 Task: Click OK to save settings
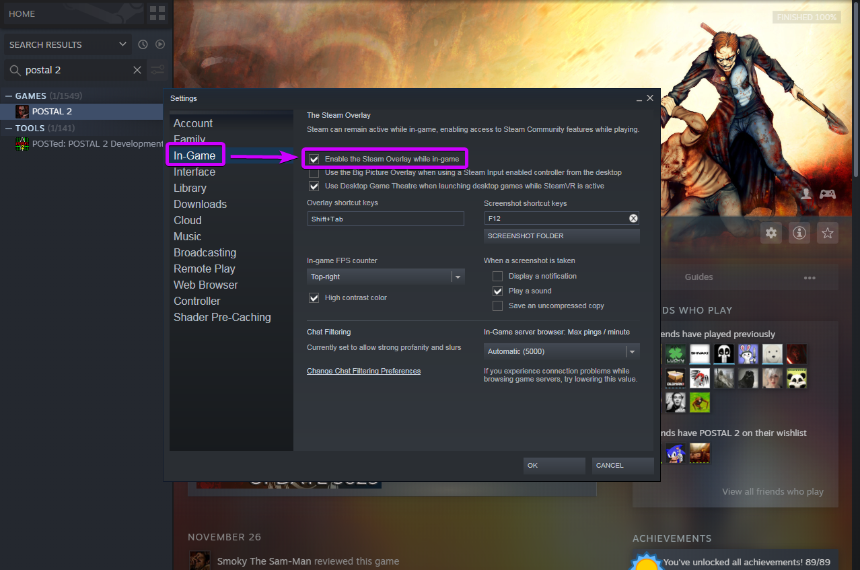pyautogui.click(x=554, y=466)
